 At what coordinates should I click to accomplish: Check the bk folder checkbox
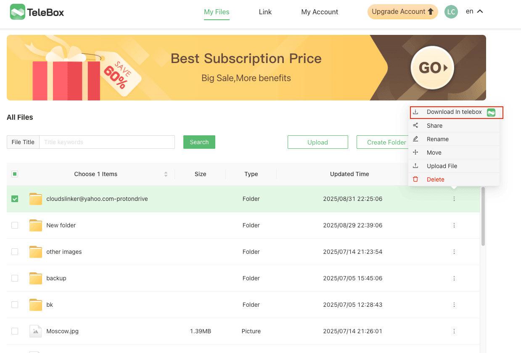click(x=15, y=305)
